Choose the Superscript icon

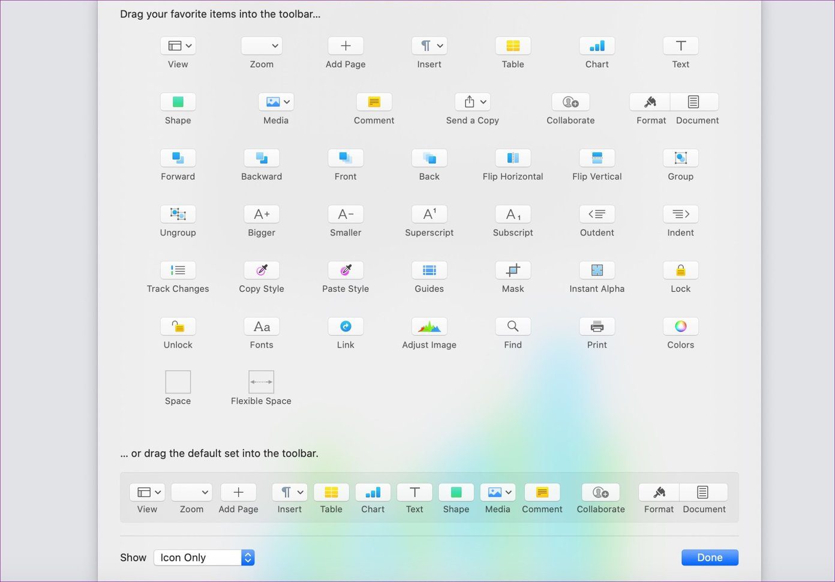coord(429,214)
